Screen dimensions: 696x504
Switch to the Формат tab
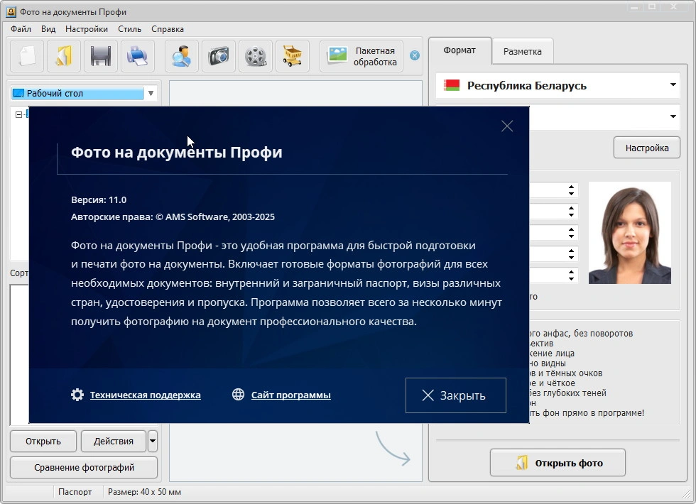pos(460,50)
